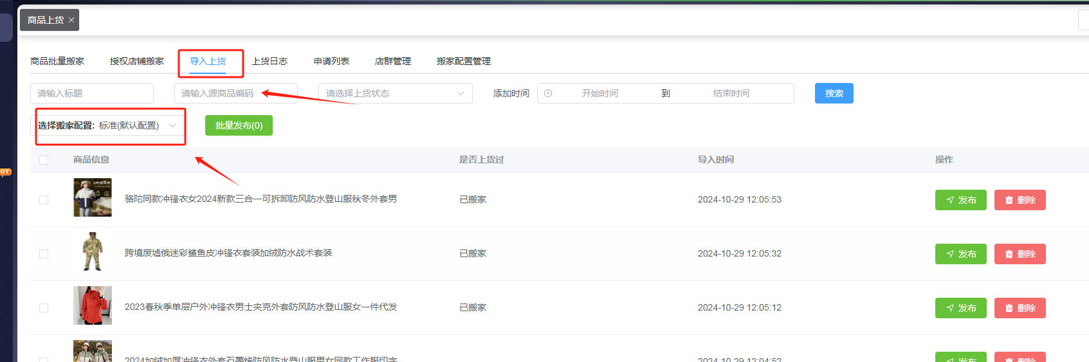The width and height of the screenshot is (1089, 362).
Task: Publish the second product 跨境废墟俄迷彩
Action: [x=960, y=254]
